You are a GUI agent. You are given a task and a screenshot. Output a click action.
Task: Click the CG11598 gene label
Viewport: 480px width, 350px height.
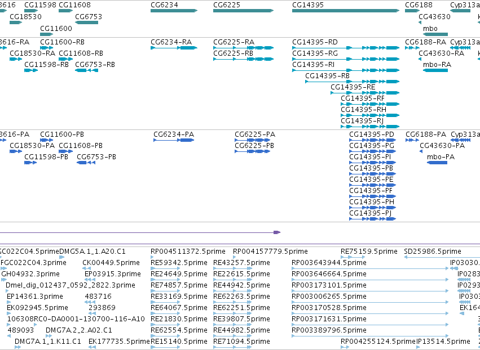point(40,5)
